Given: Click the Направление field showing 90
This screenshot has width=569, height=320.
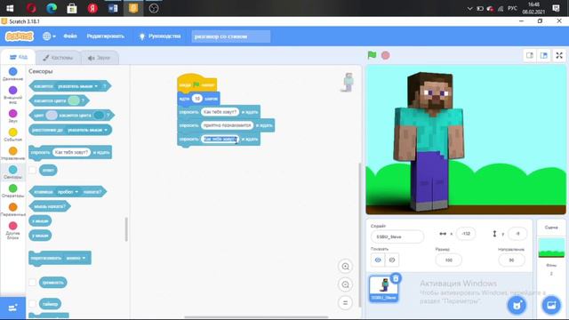Looking at the screenshot, I should tap(511, 260).
